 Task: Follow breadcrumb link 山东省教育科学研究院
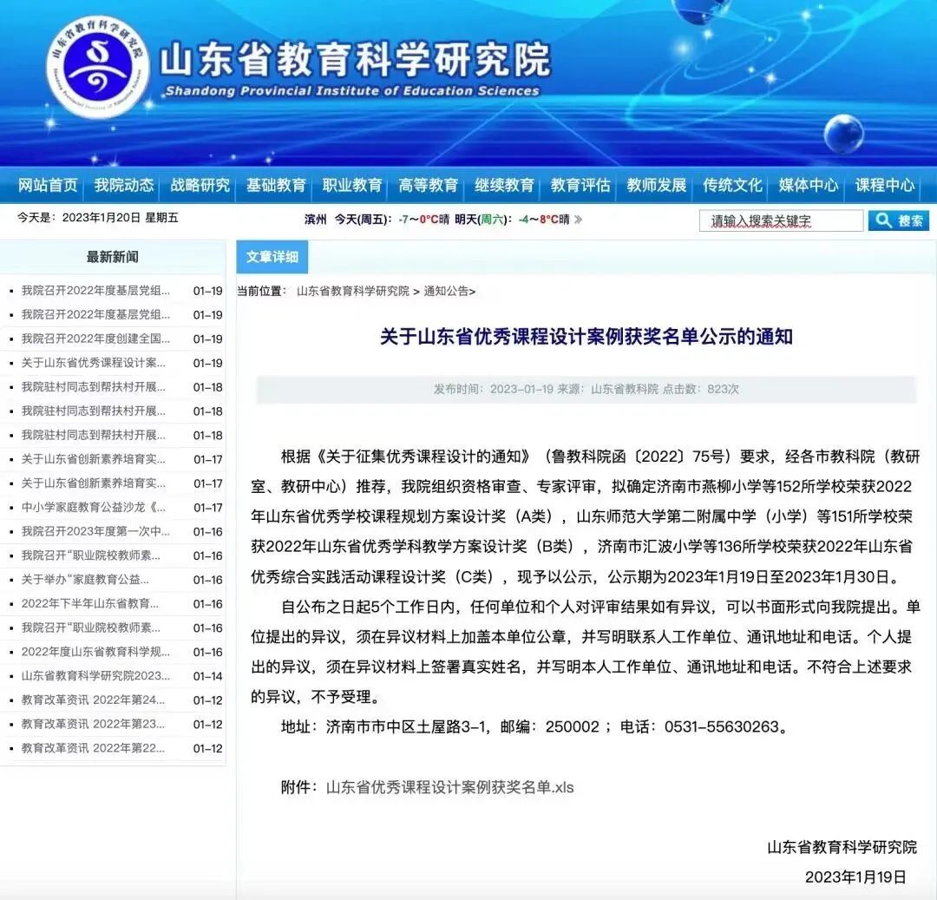(352, 291)
